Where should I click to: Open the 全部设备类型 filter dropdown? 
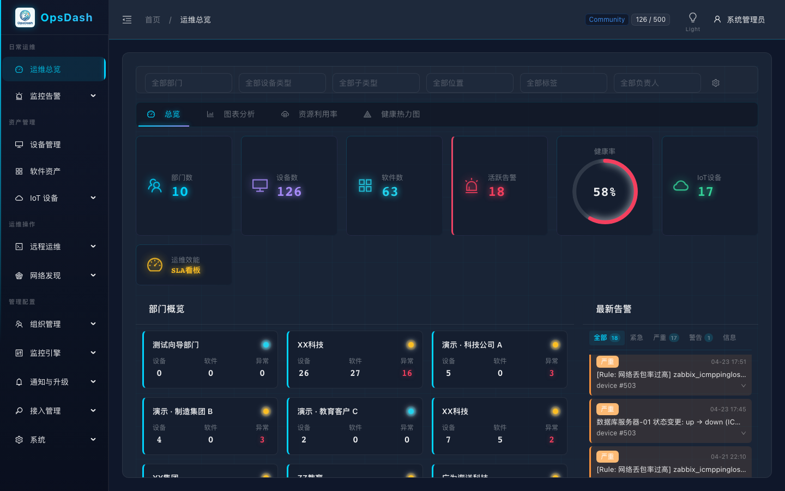(282, 83)
